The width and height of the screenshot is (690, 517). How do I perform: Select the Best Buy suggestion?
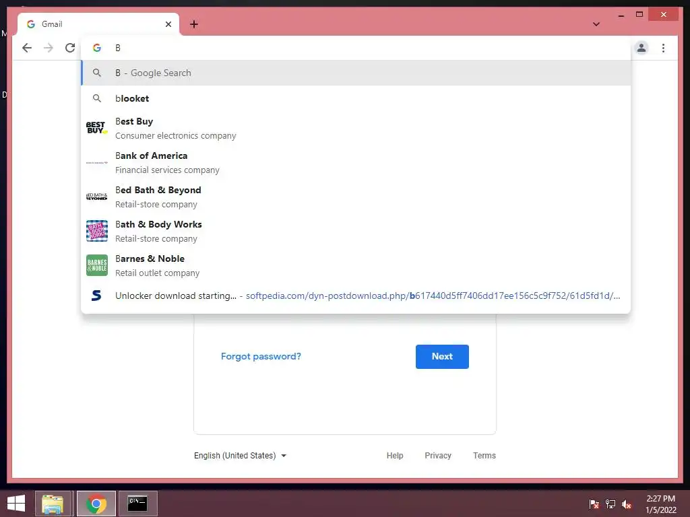tap(356, 128)
